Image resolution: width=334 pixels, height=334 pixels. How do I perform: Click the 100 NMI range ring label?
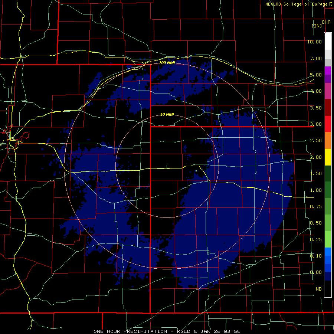167,63
